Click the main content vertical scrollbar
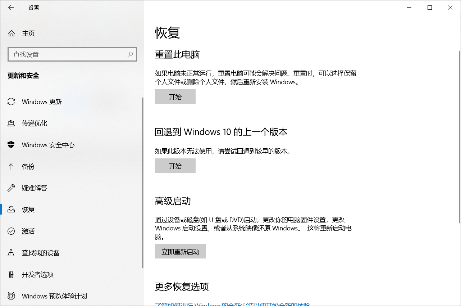The image size is (461, 306). (459, 137)
